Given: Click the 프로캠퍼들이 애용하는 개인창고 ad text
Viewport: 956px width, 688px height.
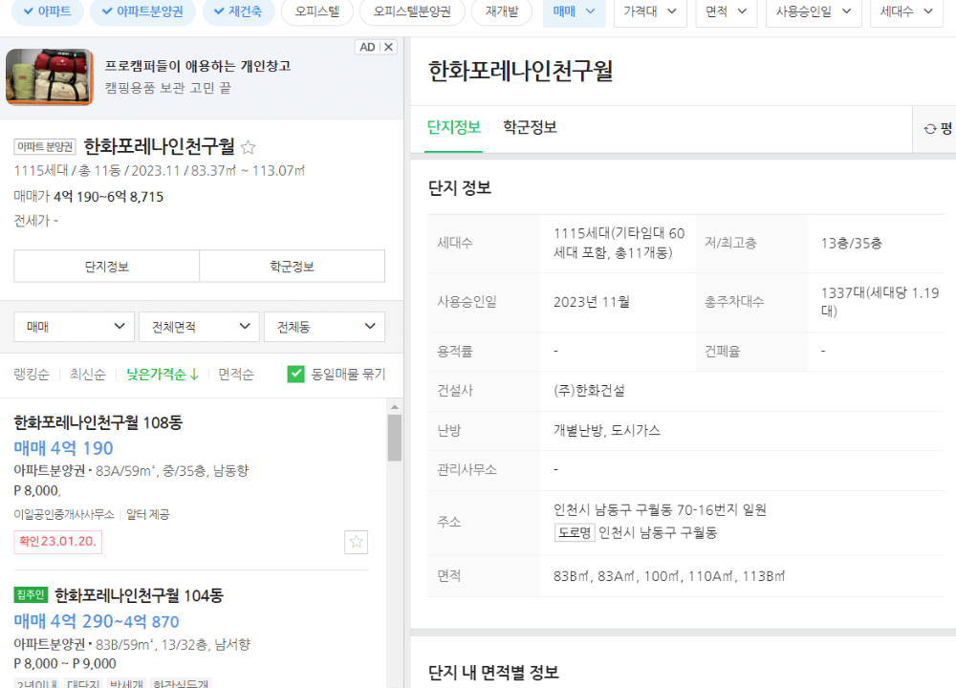Looking at the screenshot, I should coord(198,66).
